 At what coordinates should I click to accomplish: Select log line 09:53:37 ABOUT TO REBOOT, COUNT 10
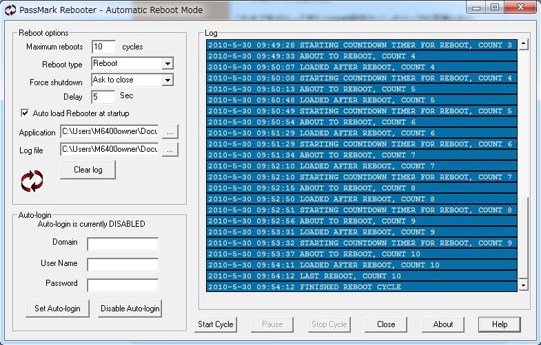pos(362,254)
